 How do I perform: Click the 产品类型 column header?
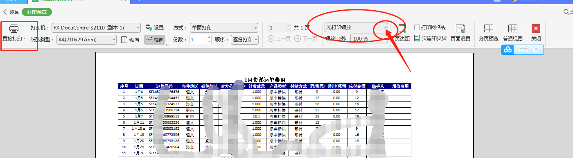(277, 86)
